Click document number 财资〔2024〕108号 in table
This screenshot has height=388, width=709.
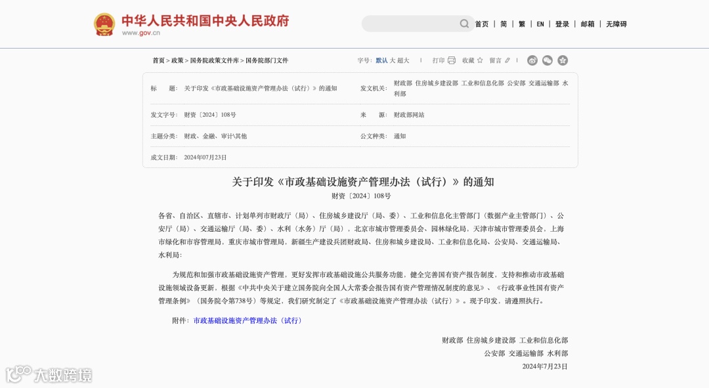(x=210, y=115)
